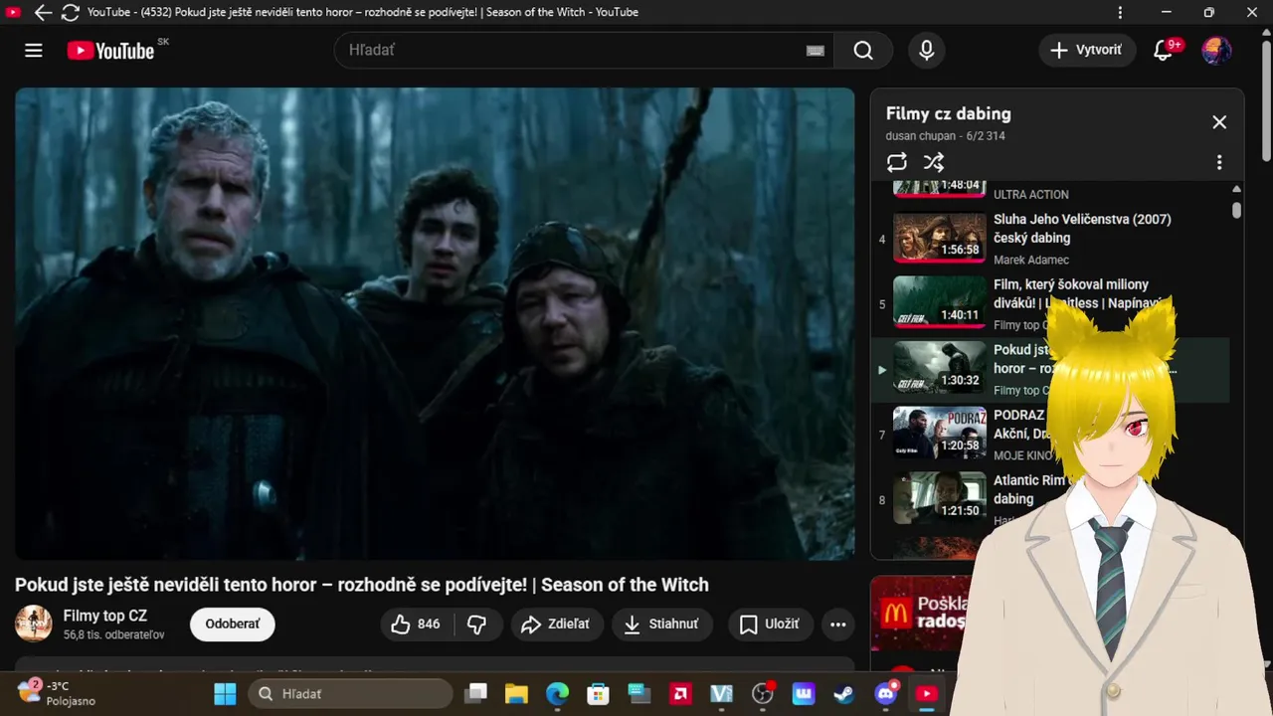
Task: Open more actions ellipsis under video
Action: [838, 624]
